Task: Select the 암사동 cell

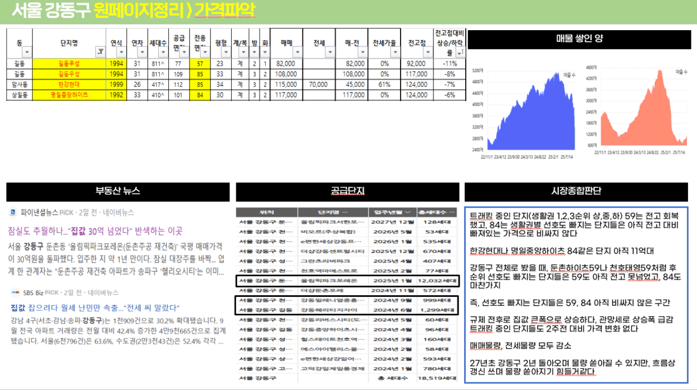Action: [20, 85]
